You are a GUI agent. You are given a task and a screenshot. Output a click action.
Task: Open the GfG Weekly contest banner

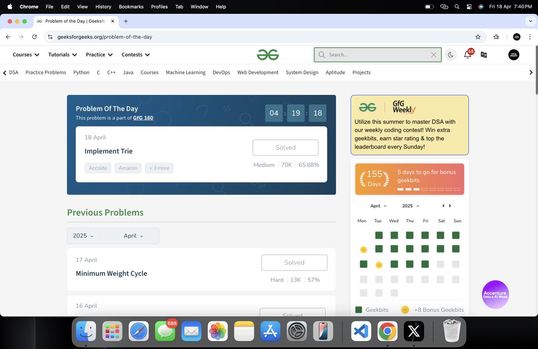(x=409, y=125)
